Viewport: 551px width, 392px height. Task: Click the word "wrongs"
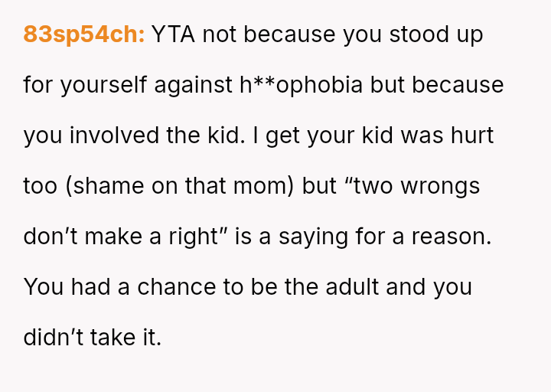440,186
